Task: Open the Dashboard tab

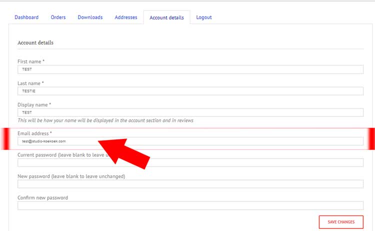Action: [26, 17]
